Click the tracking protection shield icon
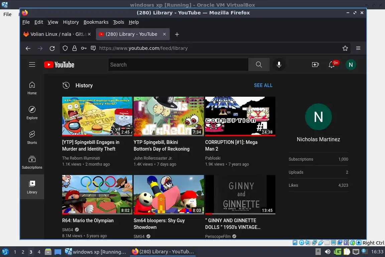This screenshot has width=385, height=257. [x=65, y=48]
